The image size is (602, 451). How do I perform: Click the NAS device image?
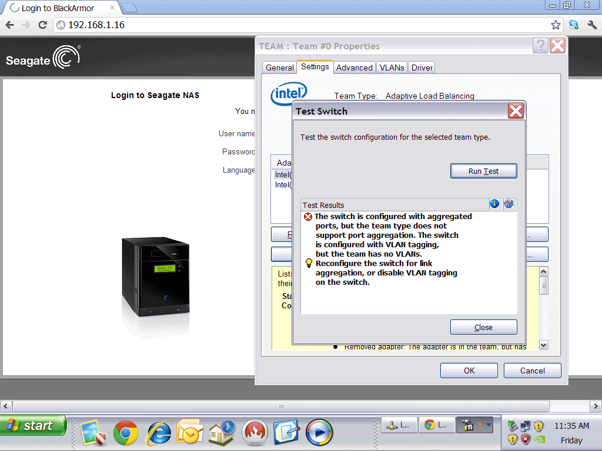155,277
